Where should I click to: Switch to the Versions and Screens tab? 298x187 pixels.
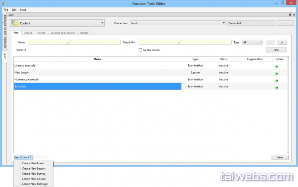(x=63, y=33)
